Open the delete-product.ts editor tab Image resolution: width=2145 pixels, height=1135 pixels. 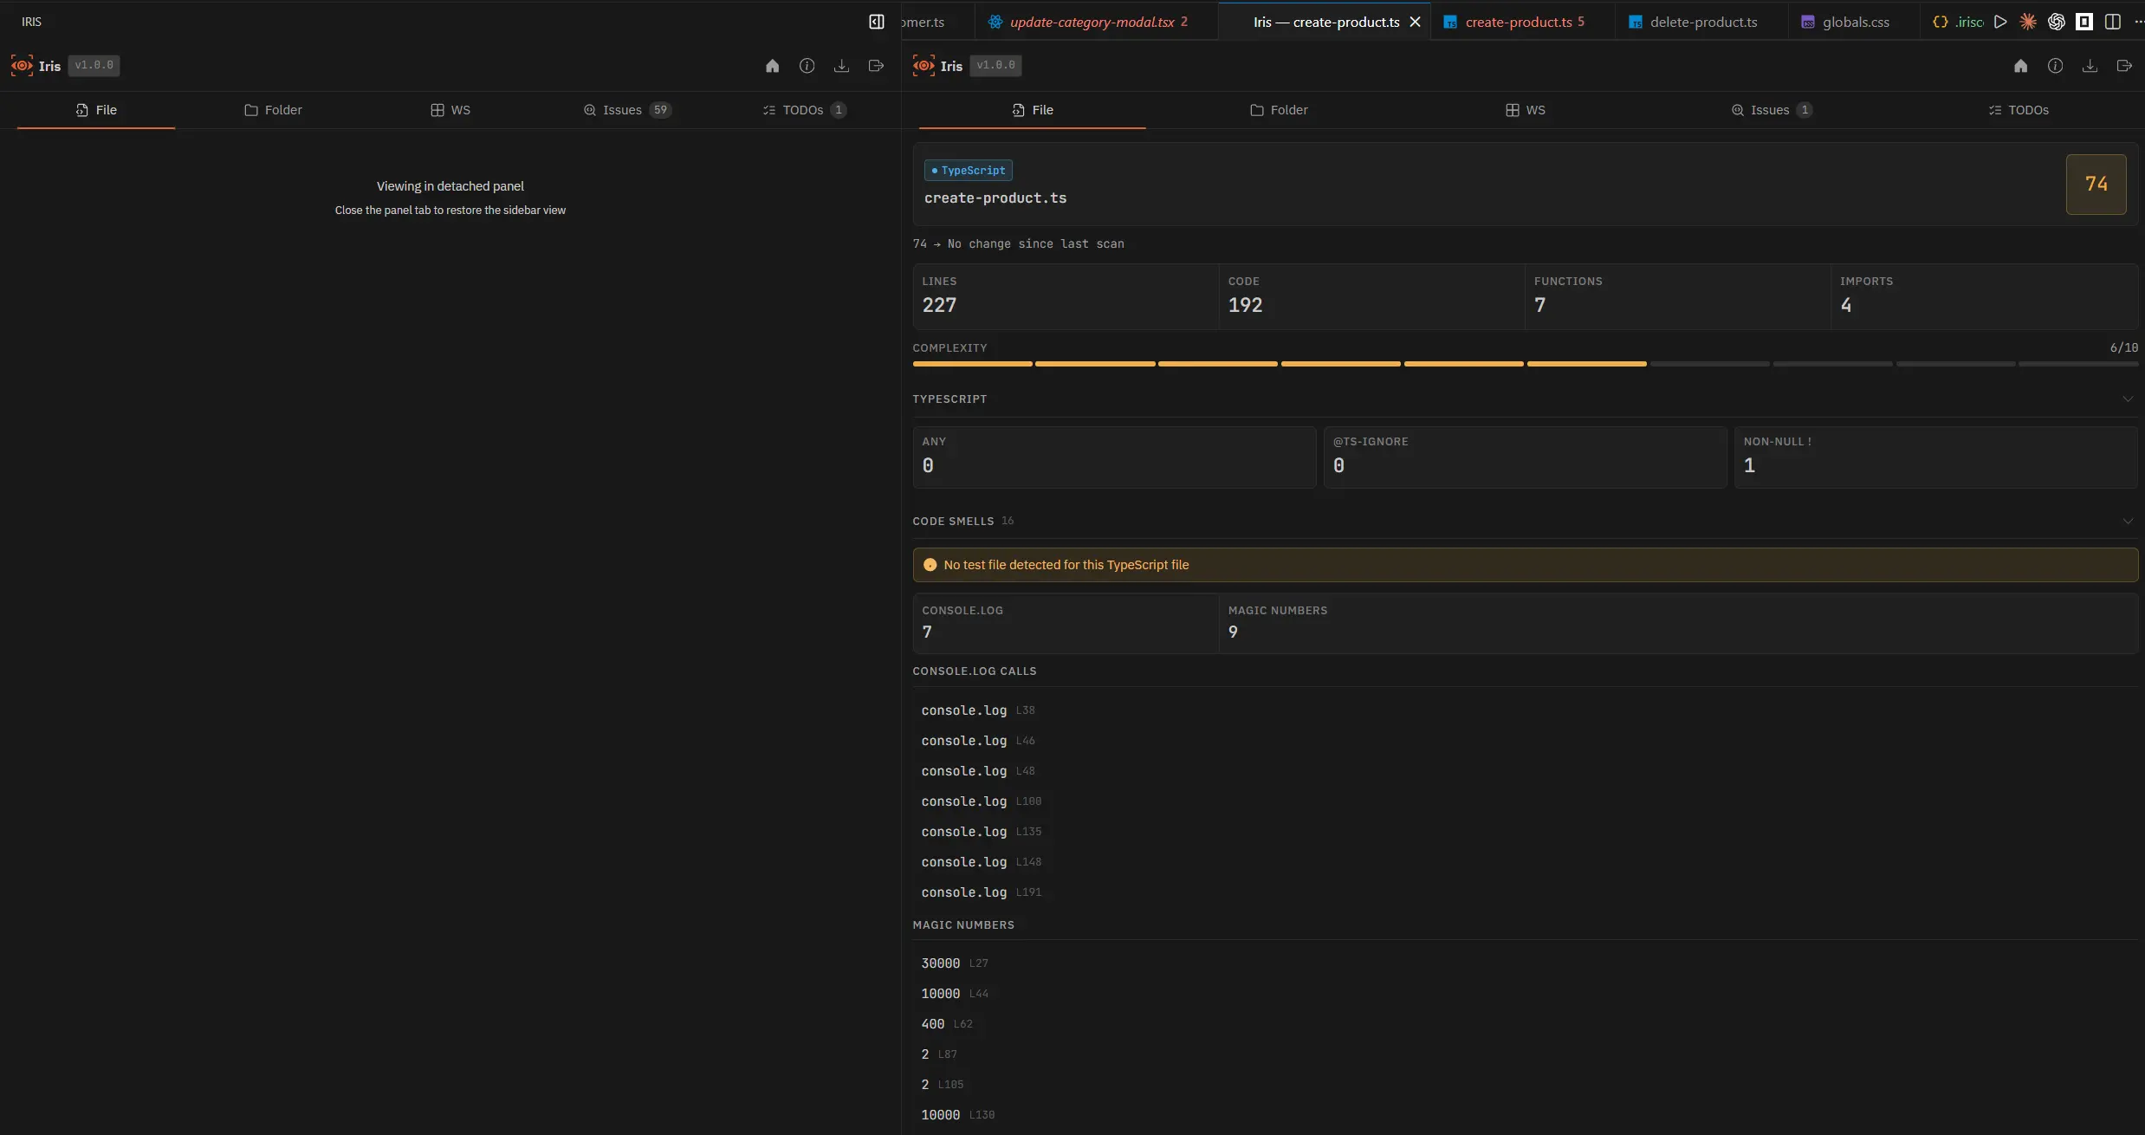click(x=1701, y=22)
